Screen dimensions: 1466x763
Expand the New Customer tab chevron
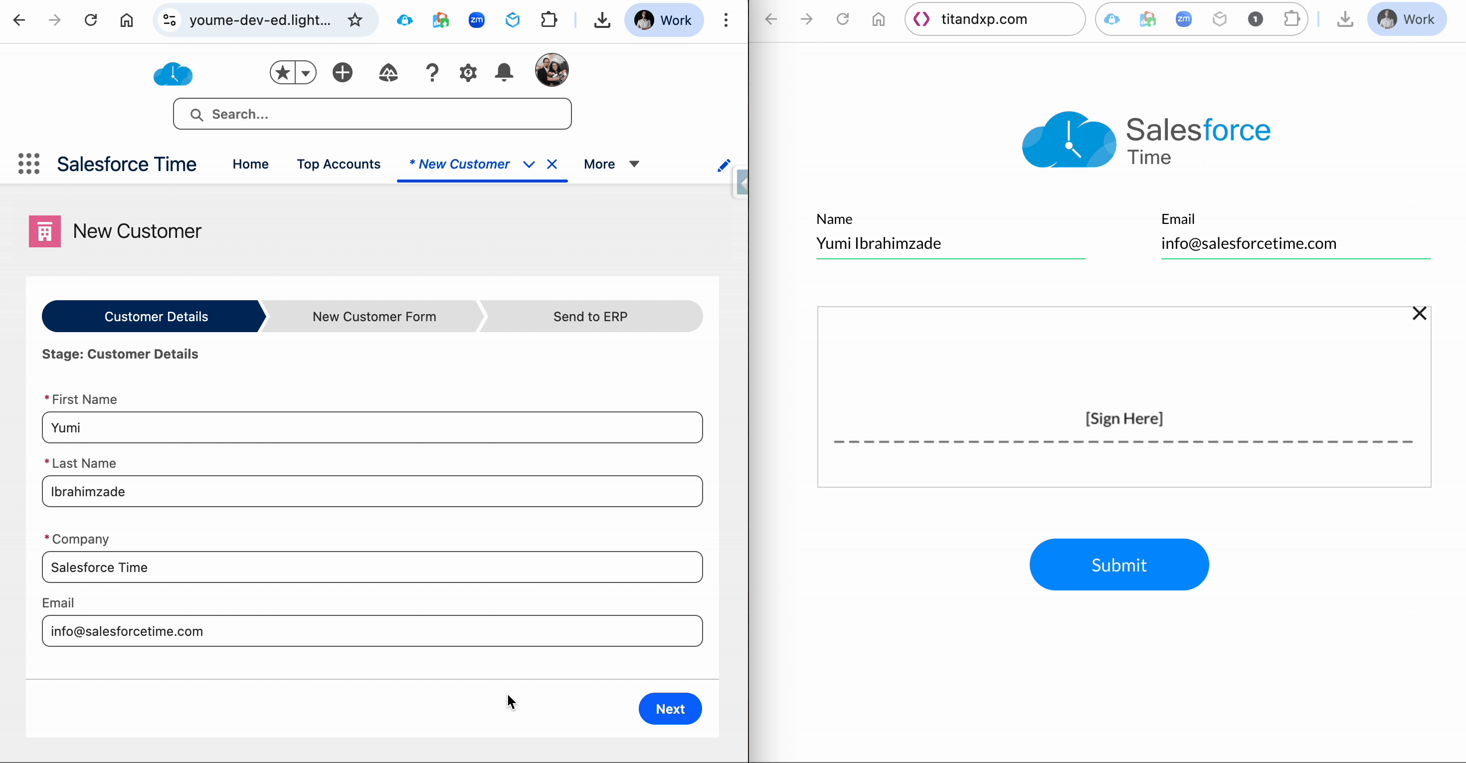pos(529,165)
